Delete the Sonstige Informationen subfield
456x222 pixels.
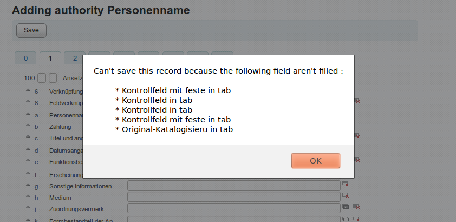pos(346,185)
